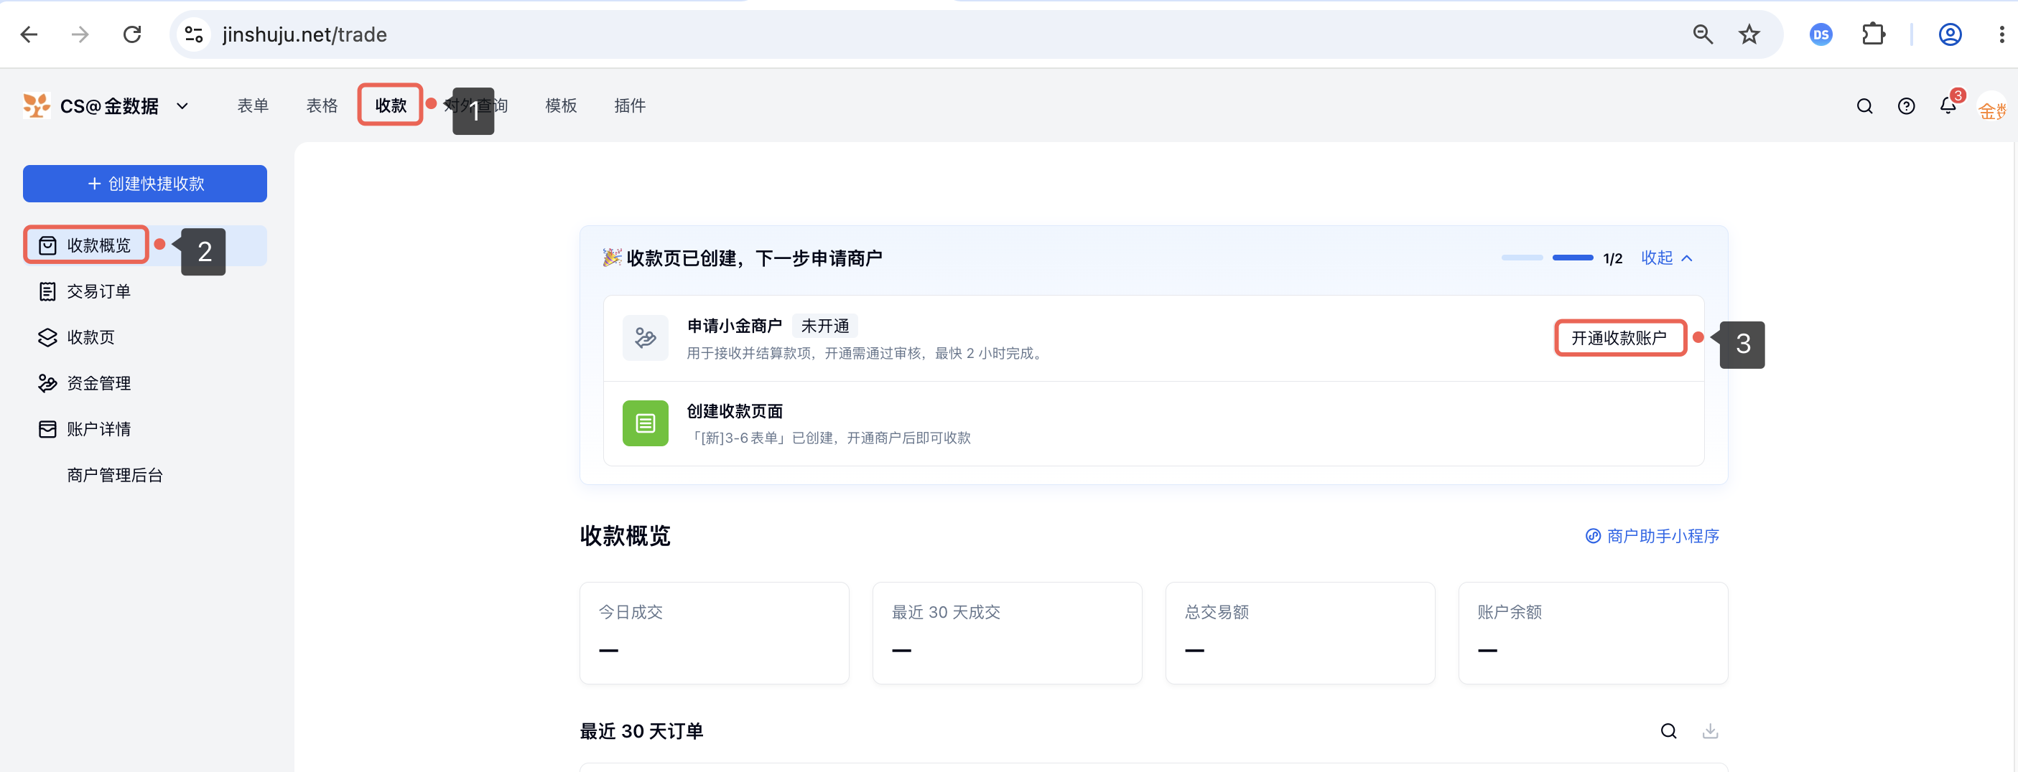Click the 申请小金商户 merchant icon
The height and width of the screenshot is (772, 2018).
click(x=645, y=338)
